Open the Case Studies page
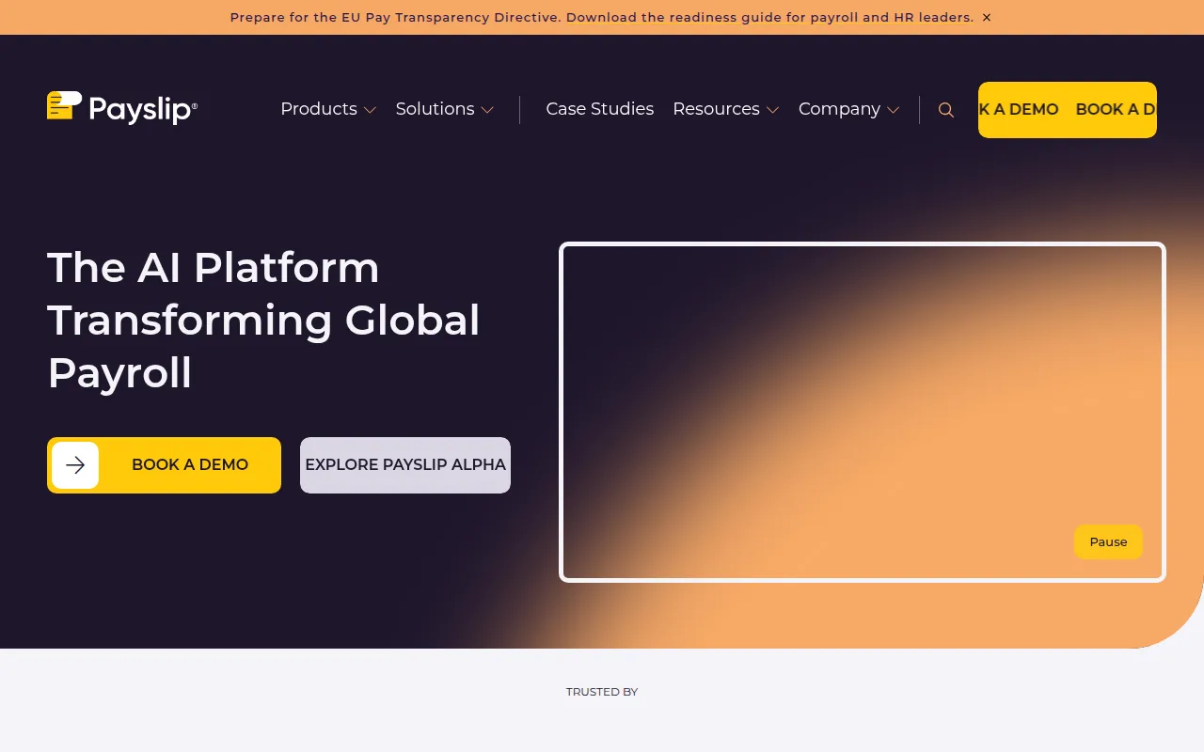 pyautogui.click(x=600, y=109)
